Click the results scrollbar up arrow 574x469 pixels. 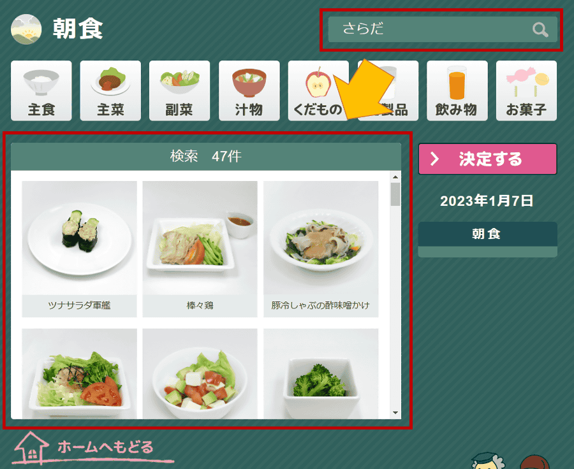pos(395,177)
